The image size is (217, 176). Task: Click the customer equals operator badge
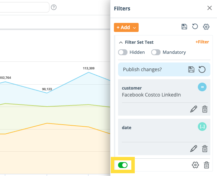tap(202, 87)
